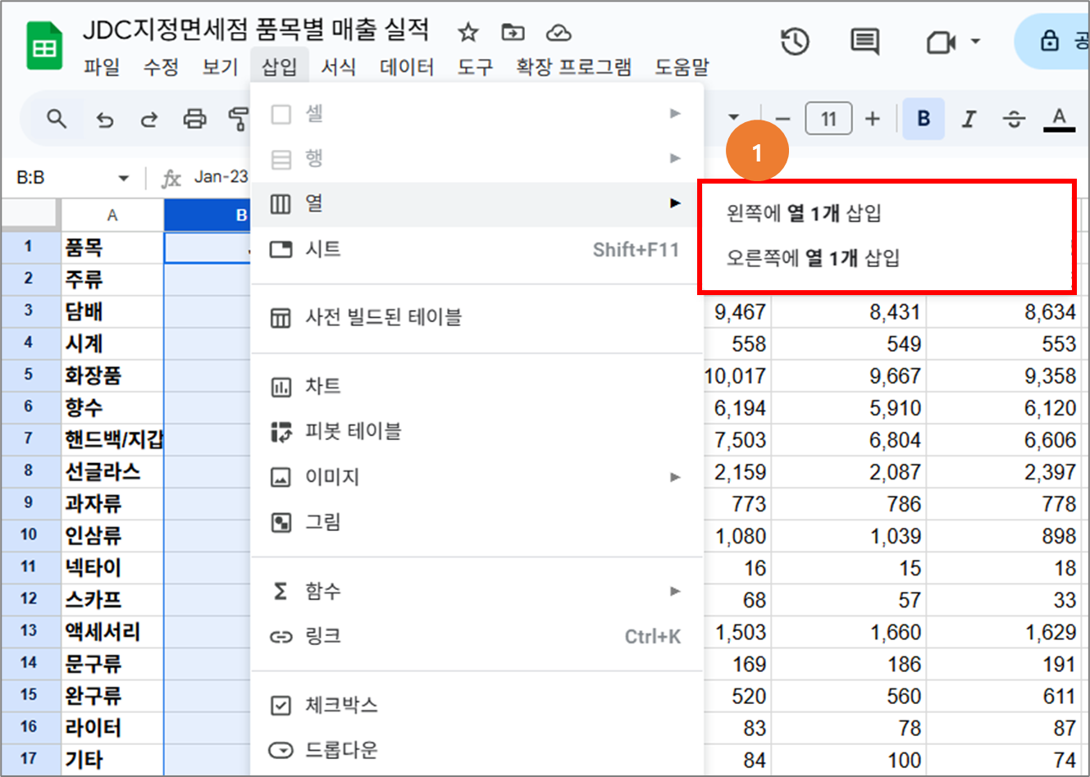This screenshot has height=777, width=1090.
Task: Open the font dropdown arrow in toolbar
Action: (734, 117)
